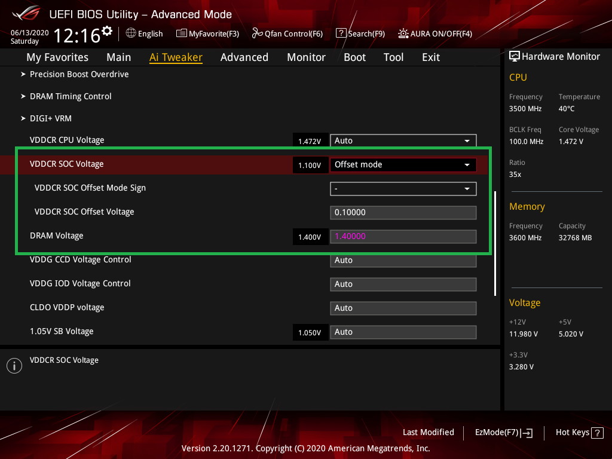
Task: Open VDDCR CPU Voltage Auto dropdown
Action: coord(403,140)
